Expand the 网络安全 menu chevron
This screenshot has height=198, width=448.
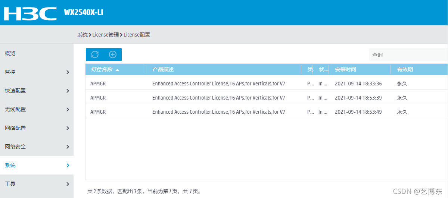coord(68,147)
